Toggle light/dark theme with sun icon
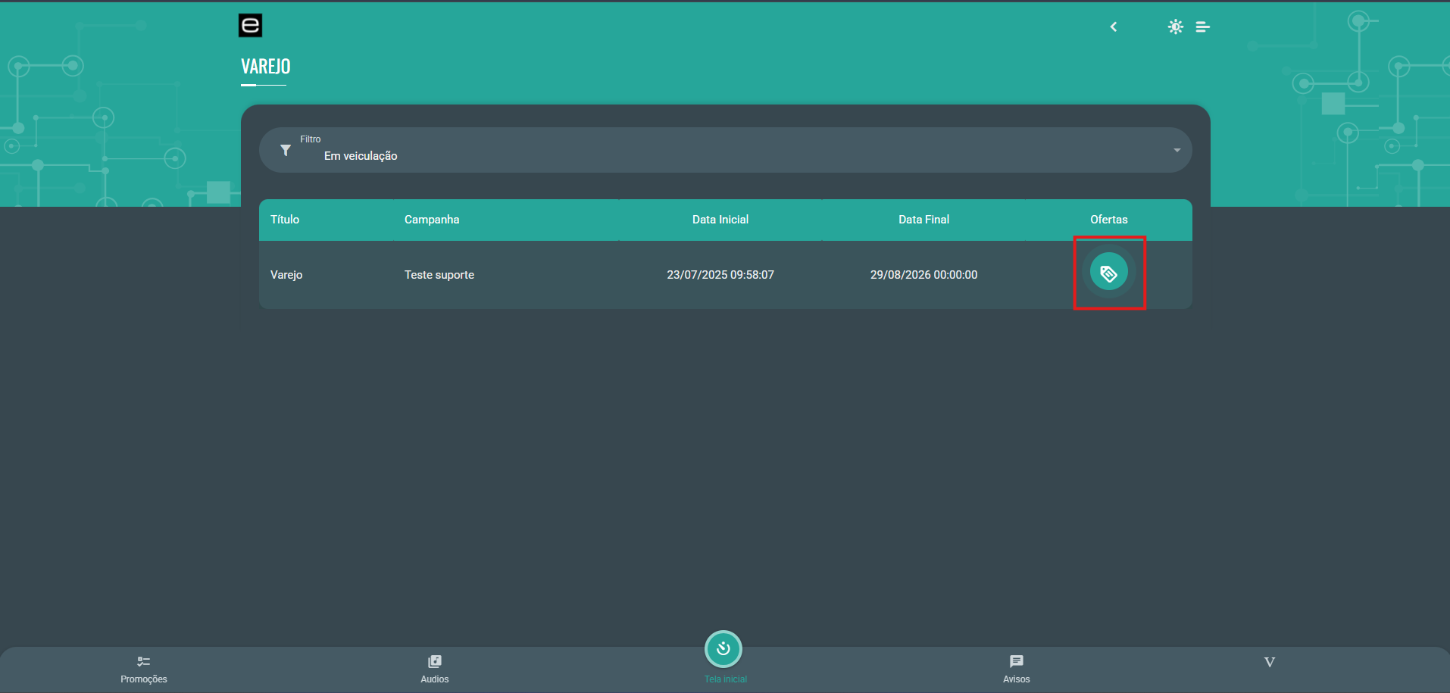Viewport: 1450px width, 693px height. pos(1175,27)
